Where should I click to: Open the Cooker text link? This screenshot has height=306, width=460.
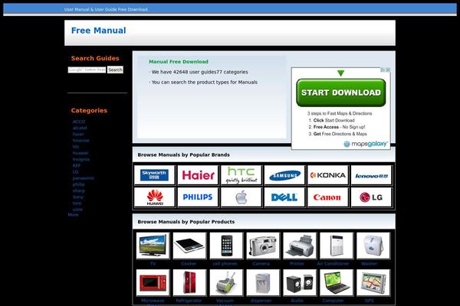[x=189, y=263]
